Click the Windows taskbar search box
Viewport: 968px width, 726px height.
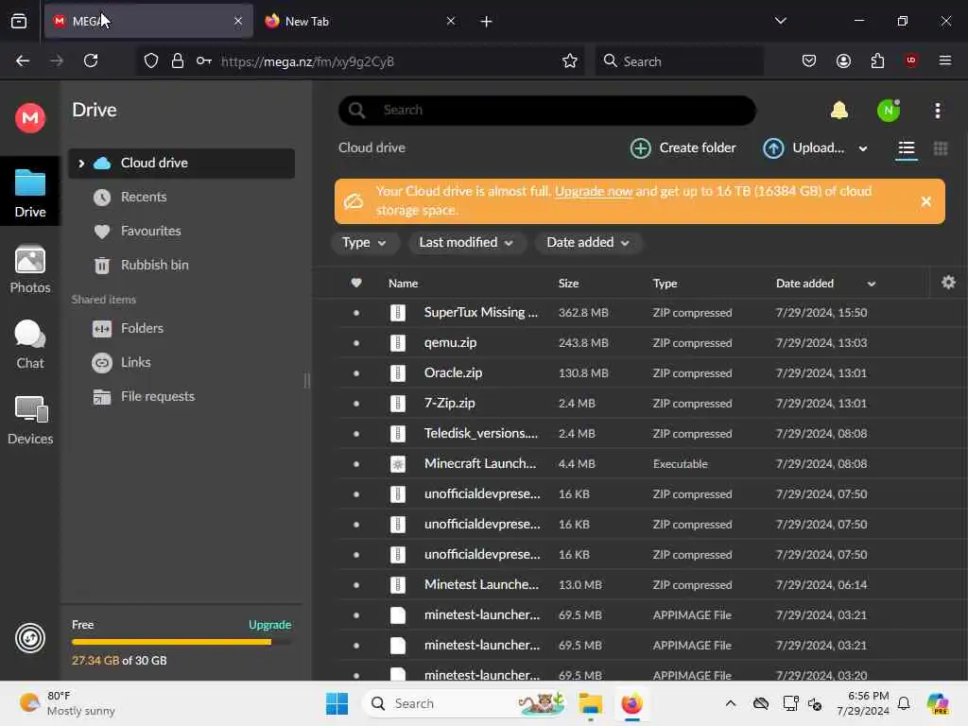click(465, 703)
